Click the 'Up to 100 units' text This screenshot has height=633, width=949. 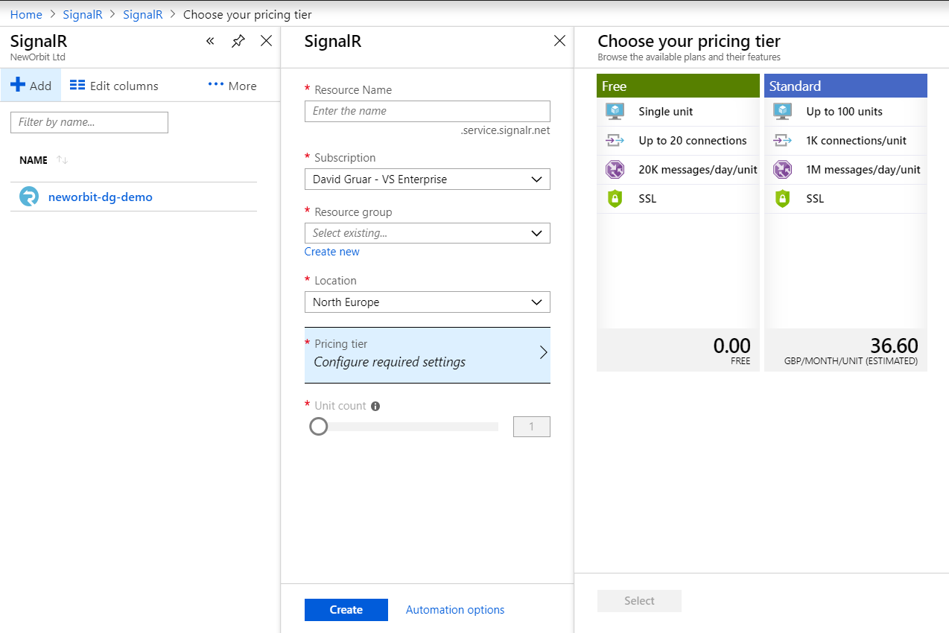[844, 112]
